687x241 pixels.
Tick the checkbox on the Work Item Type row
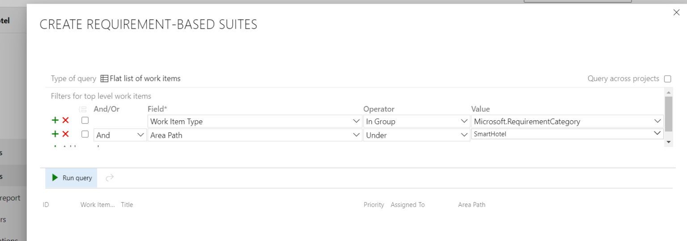point(85,121)
